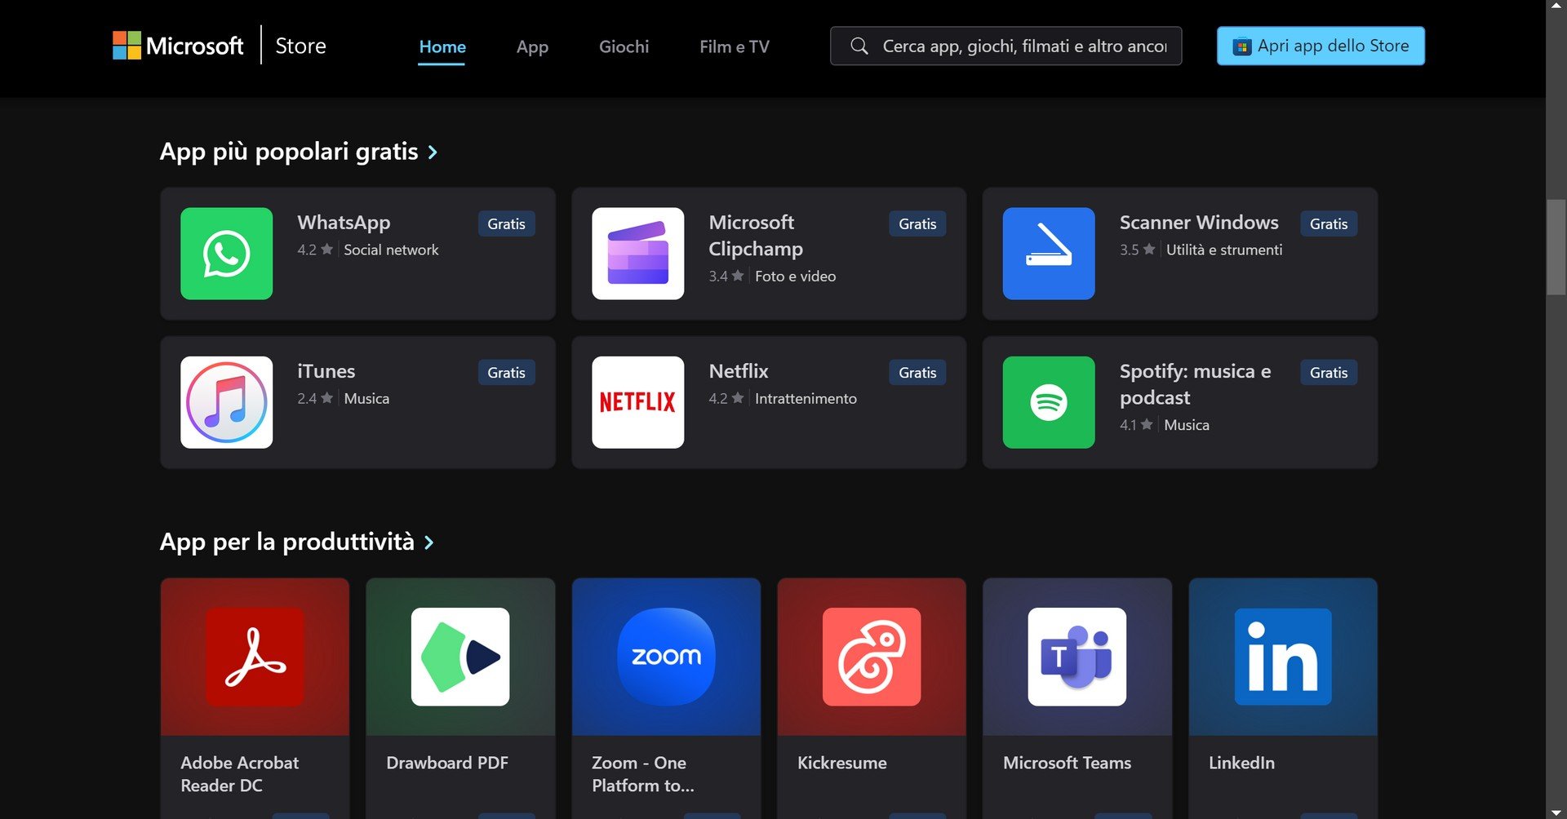Select the Microsoft Teams icon

[x=1076, y=656]
